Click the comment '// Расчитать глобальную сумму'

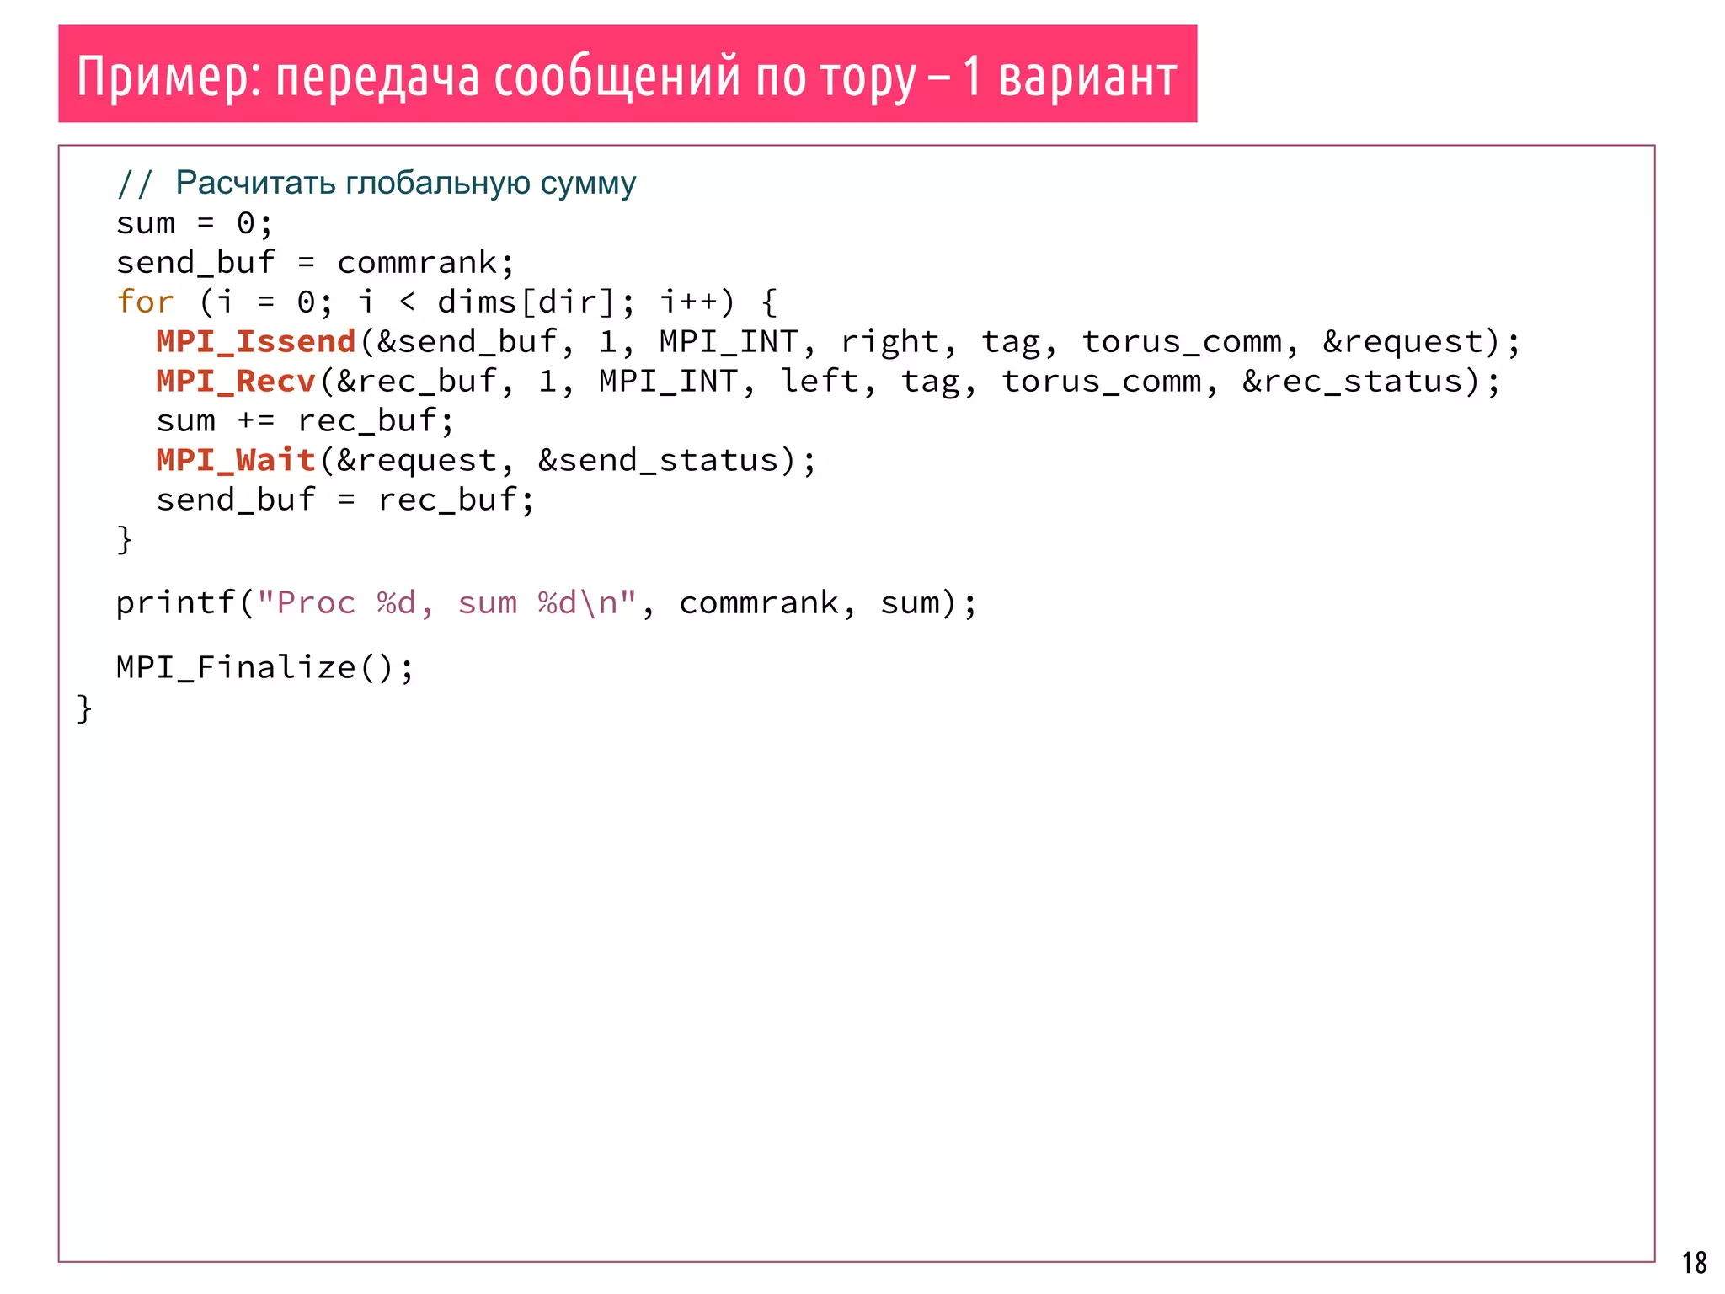[x=376, y=183]
